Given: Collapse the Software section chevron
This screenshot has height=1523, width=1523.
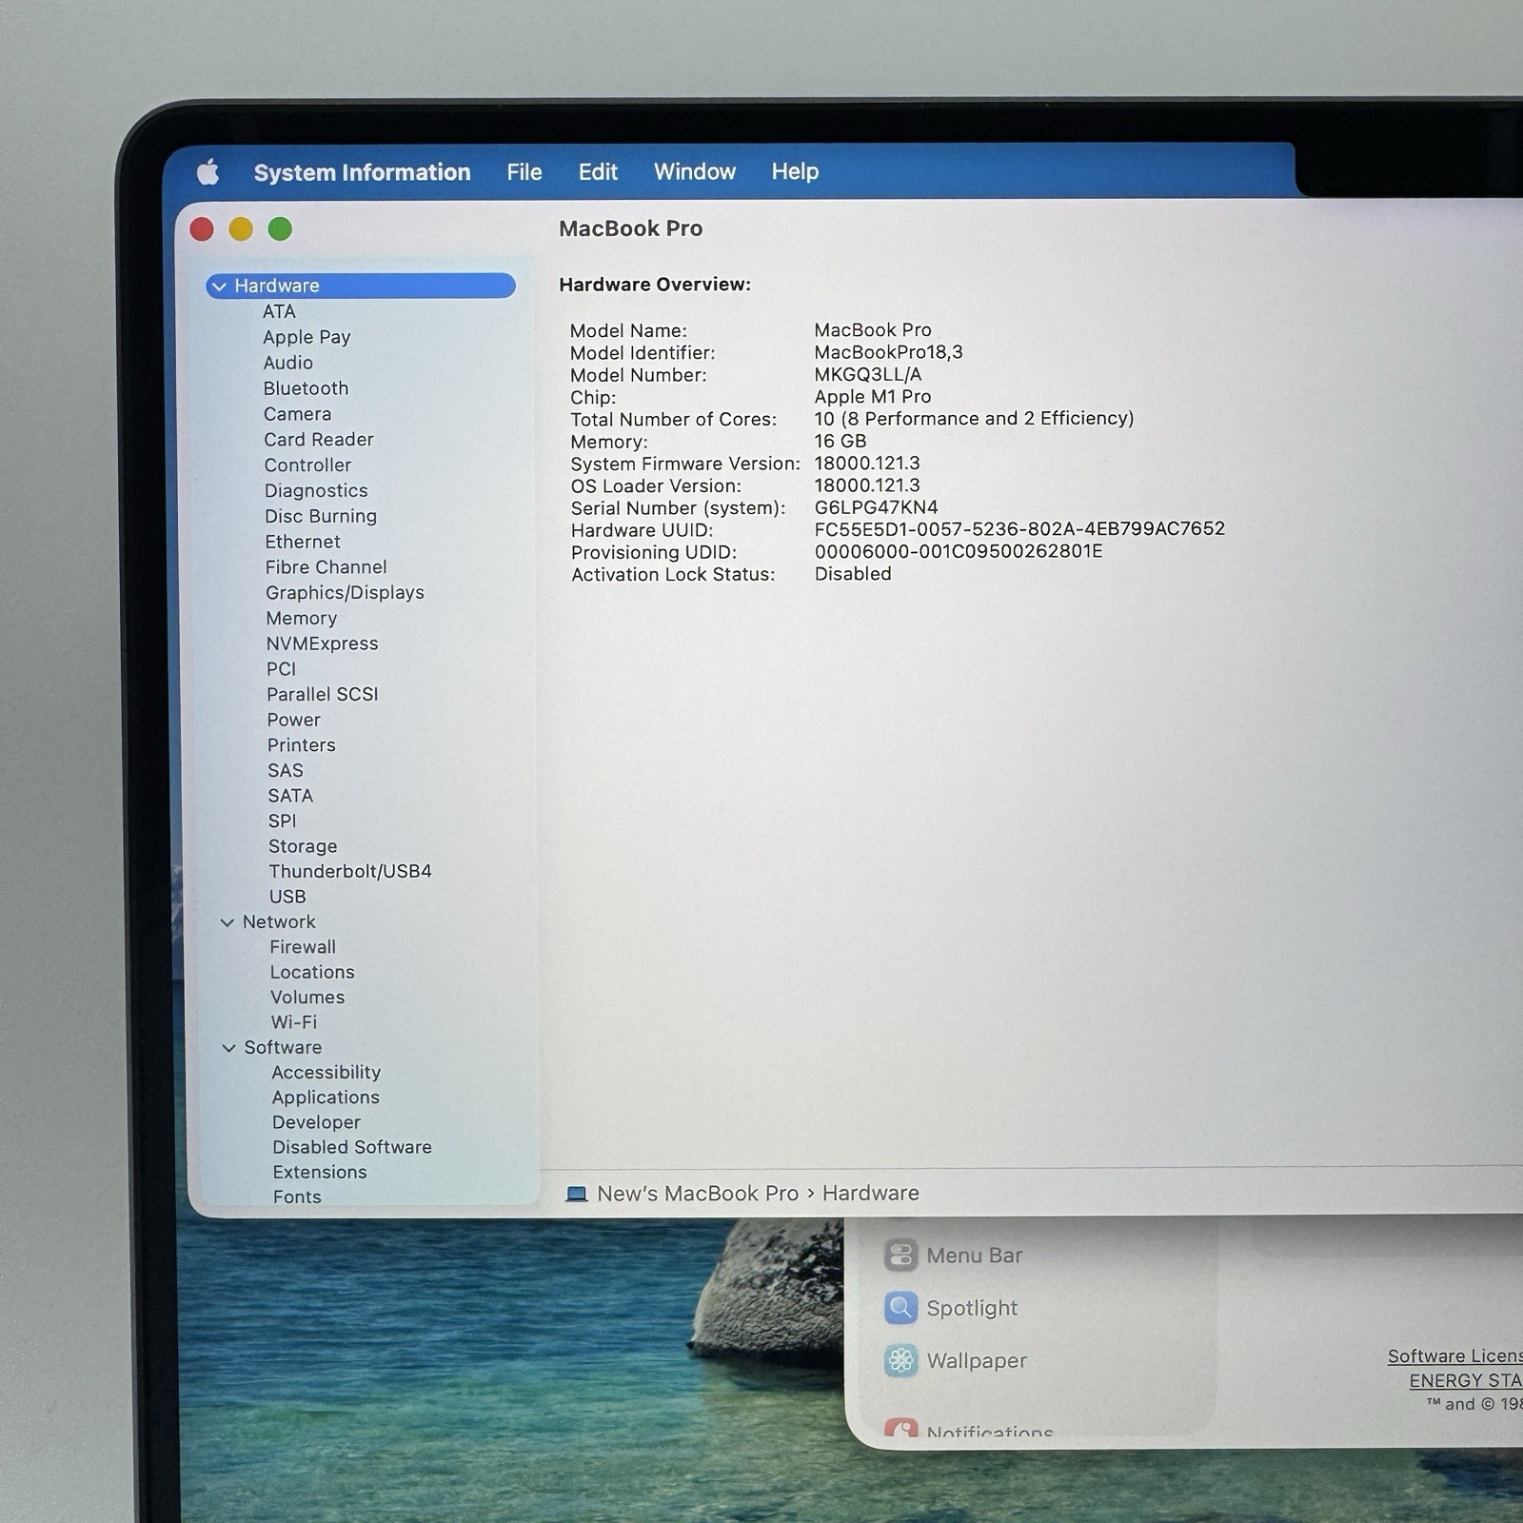Looking at the screenshot, I should click(x=228, y=1048).
